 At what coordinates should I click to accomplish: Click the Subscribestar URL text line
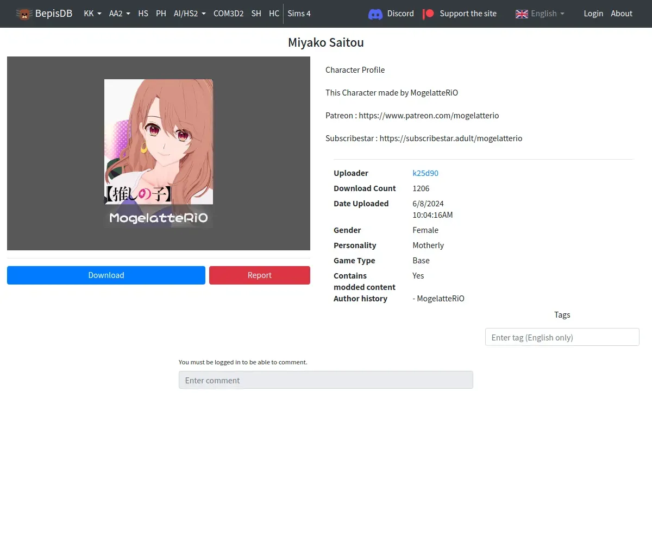click(424, 138)
